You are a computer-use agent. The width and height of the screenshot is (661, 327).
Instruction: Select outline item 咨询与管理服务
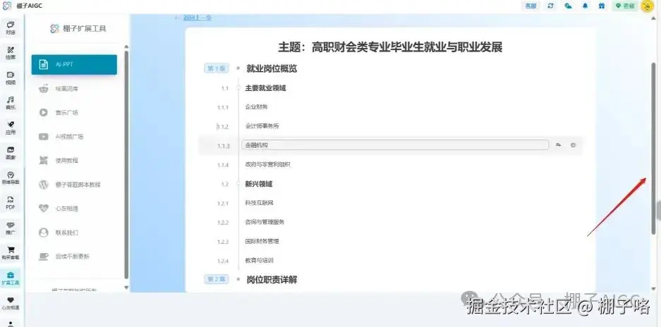265,222
